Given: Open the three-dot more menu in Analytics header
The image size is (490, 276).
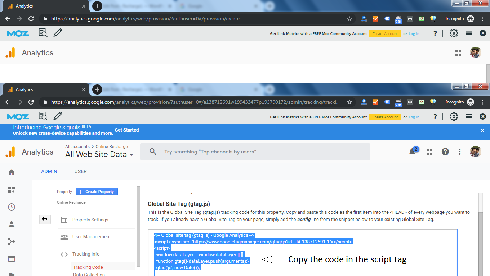Looking at the screenshot, I should coord(459,152).
